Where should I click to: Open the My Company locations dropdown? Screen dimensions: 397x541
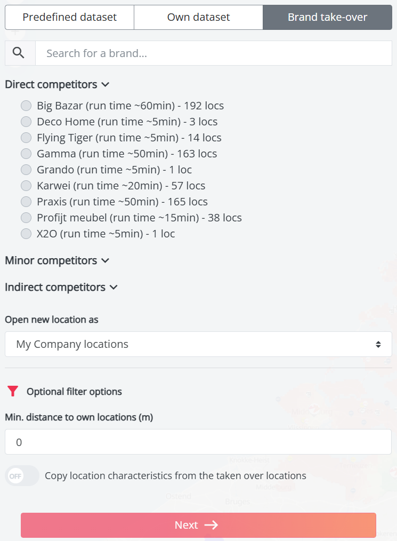(x=198, y=344)
